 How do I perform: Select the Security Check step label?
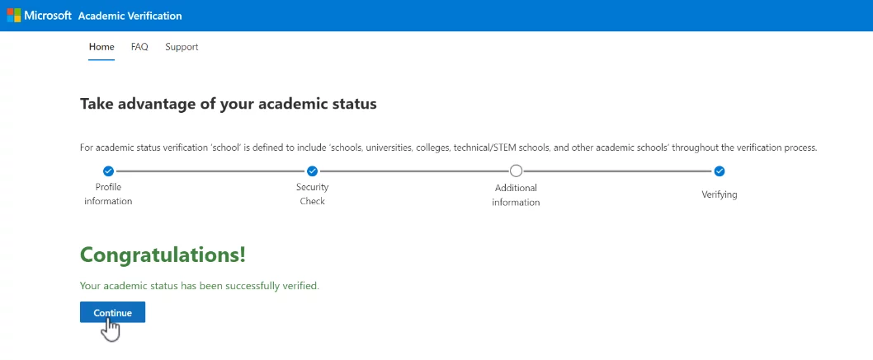[x=312, y=194]
